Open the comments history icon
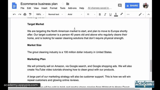This screenshot has width=160, height=90. [120, 5]
